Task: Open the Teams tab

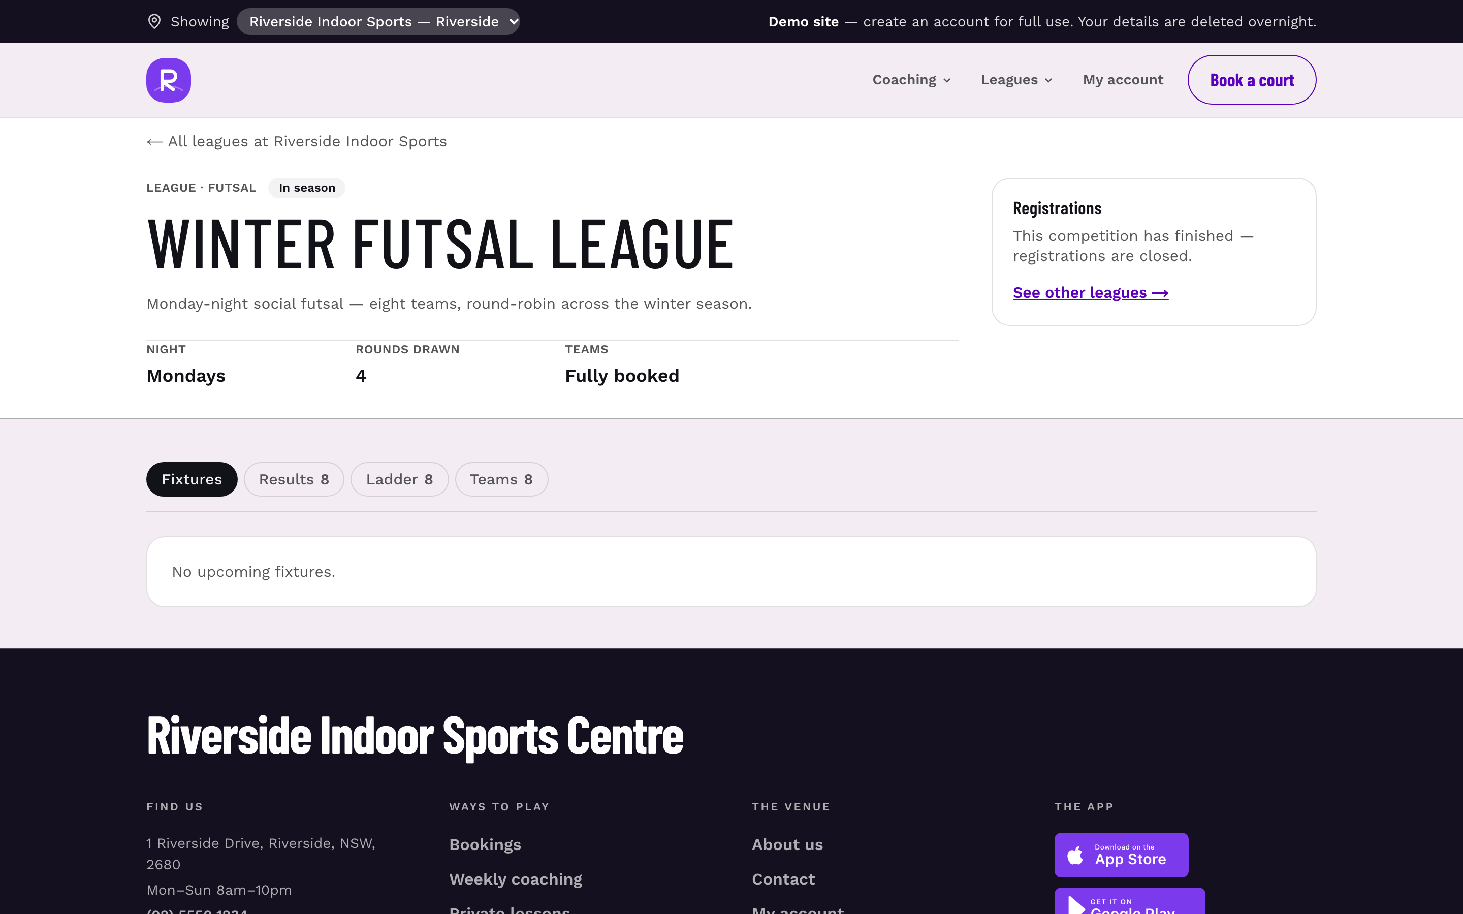Action: [502, 479]
